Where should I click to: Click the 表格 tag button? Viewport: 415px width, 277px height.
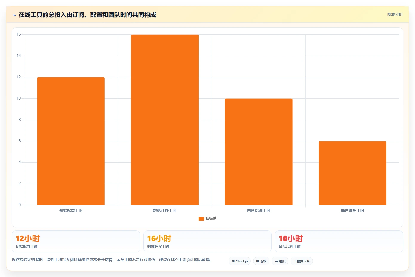coord(261,261)
